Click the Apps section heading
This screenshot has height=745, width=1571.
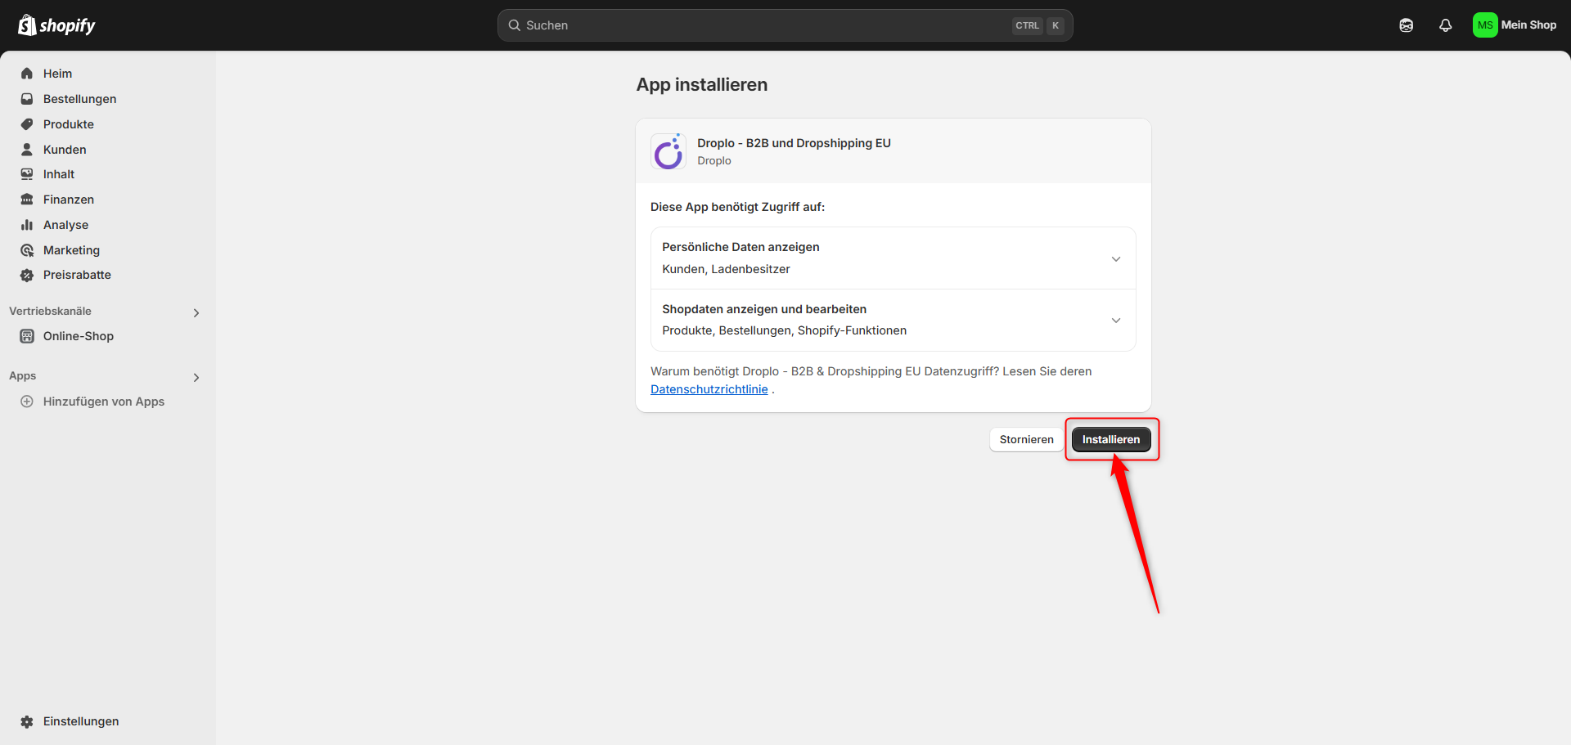[23, 375]
